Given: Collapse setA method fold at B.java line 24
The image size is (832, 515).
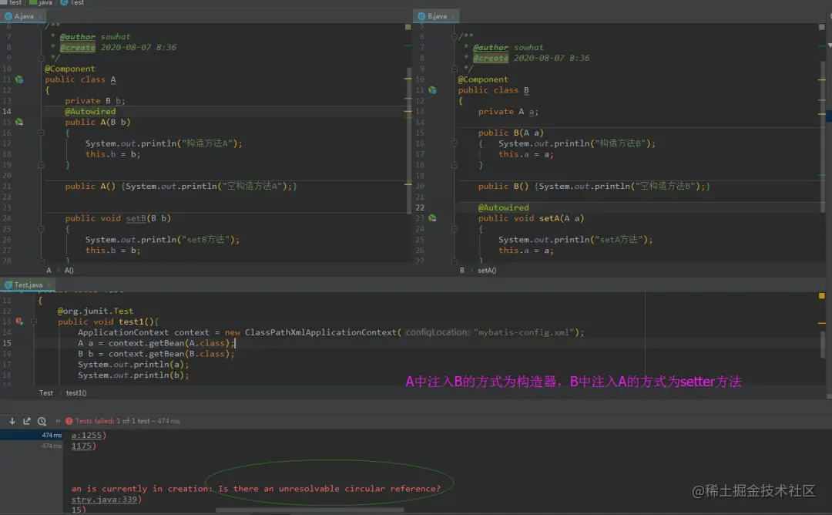Looking at the screenshot, I should point(455,229).
